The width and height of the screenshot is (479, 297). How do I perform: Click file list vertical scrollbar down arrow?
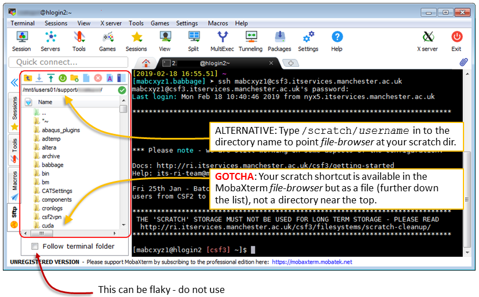124,225
